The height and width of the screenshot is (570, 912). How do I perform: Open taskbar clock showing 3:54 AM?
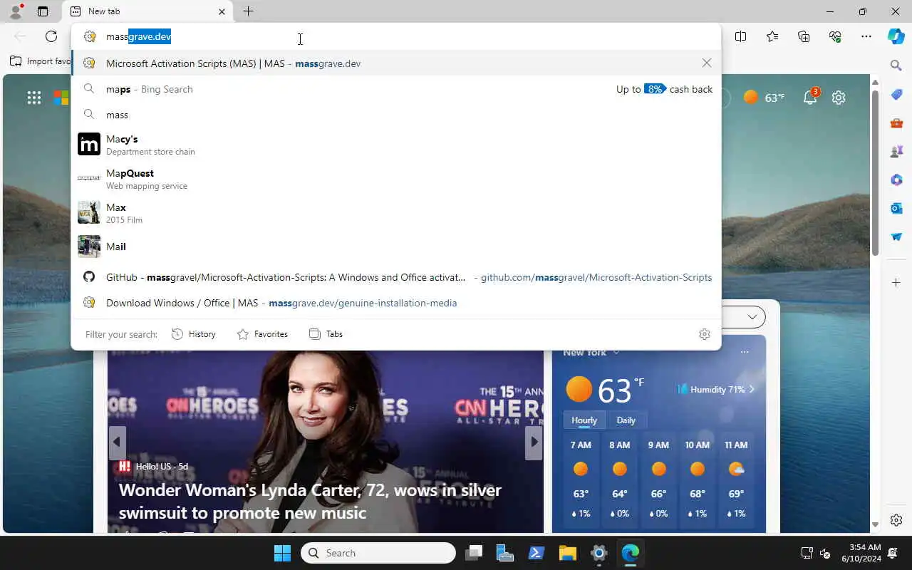pos(861,553)
